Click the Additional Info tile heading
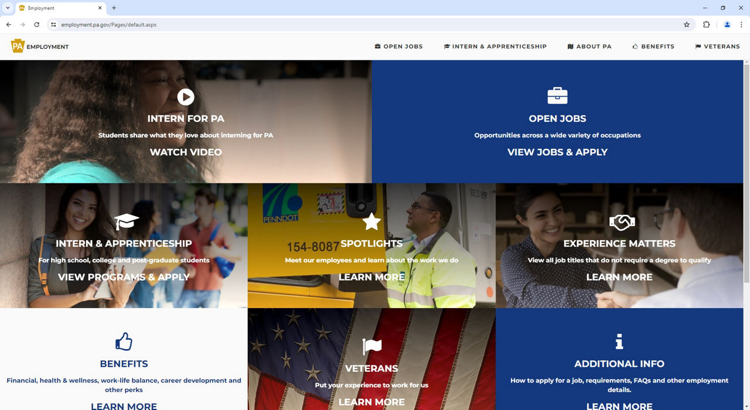The height and width of the screenshot is (410, 750). (x=619, y=364)
